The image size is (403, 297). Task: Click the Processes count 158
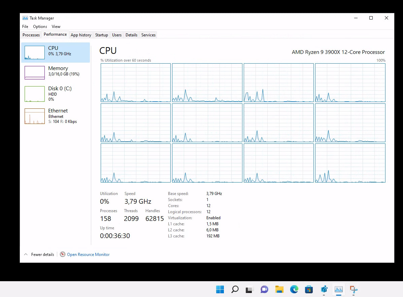pos(105,219)
